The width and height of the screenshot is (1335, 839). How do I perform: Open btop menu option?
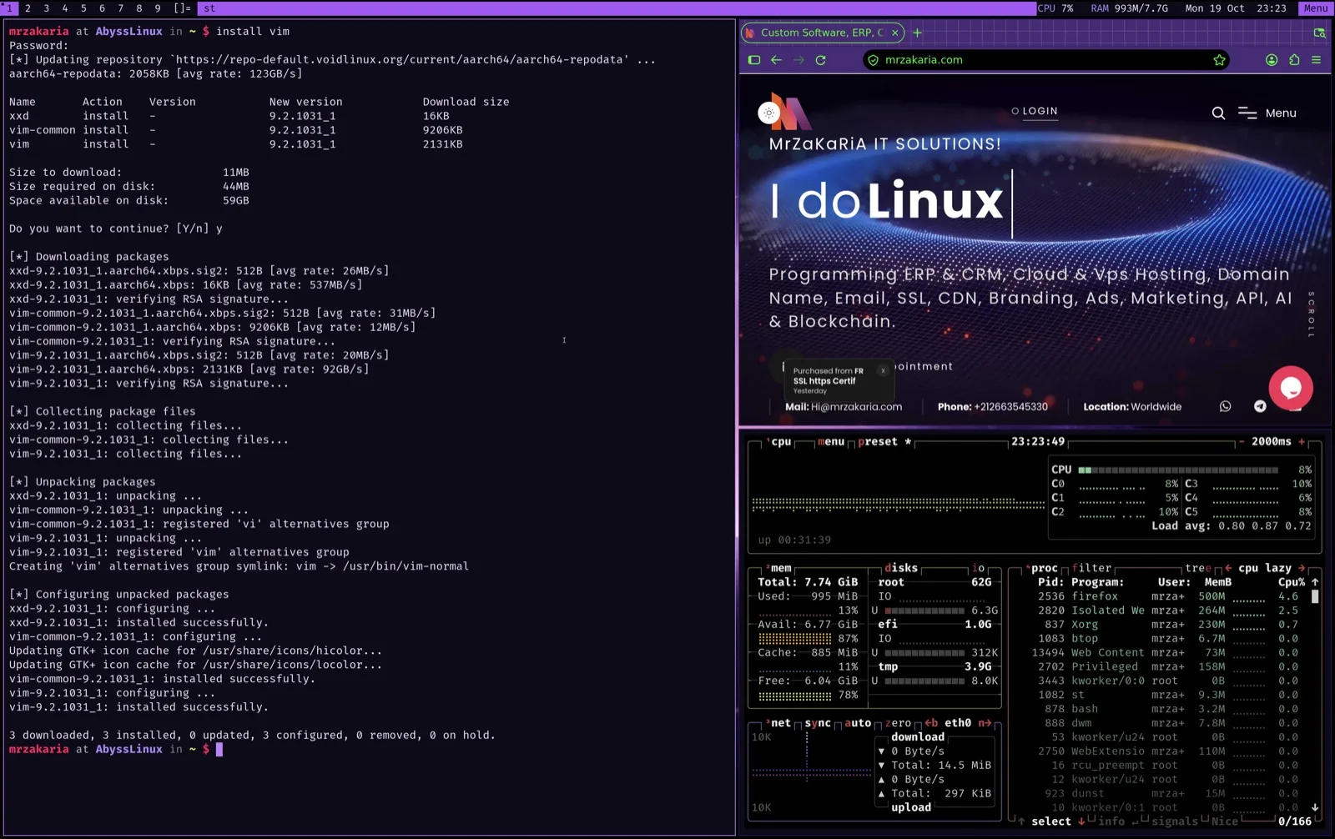(x=831, y=442)
